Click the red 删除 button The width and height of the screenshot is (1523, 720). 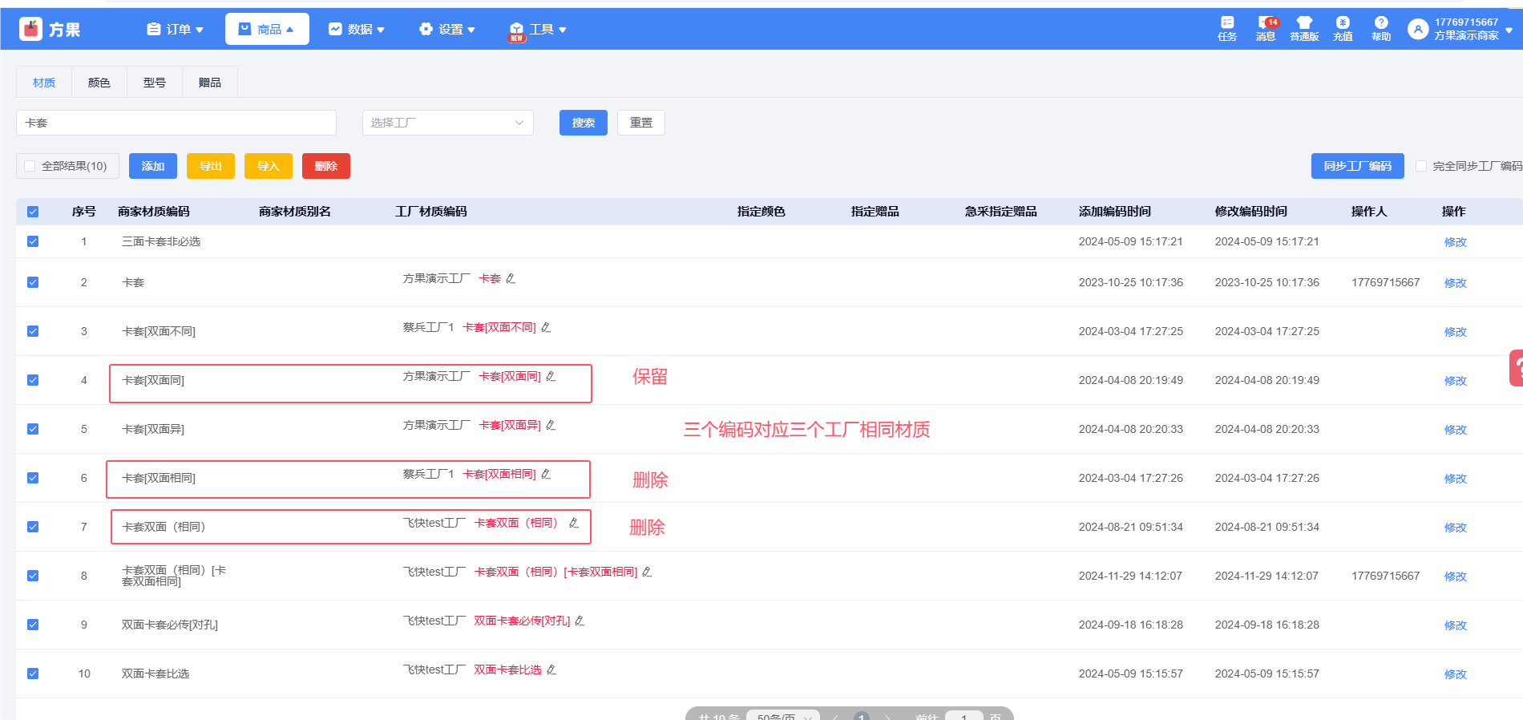click(325, 166)
